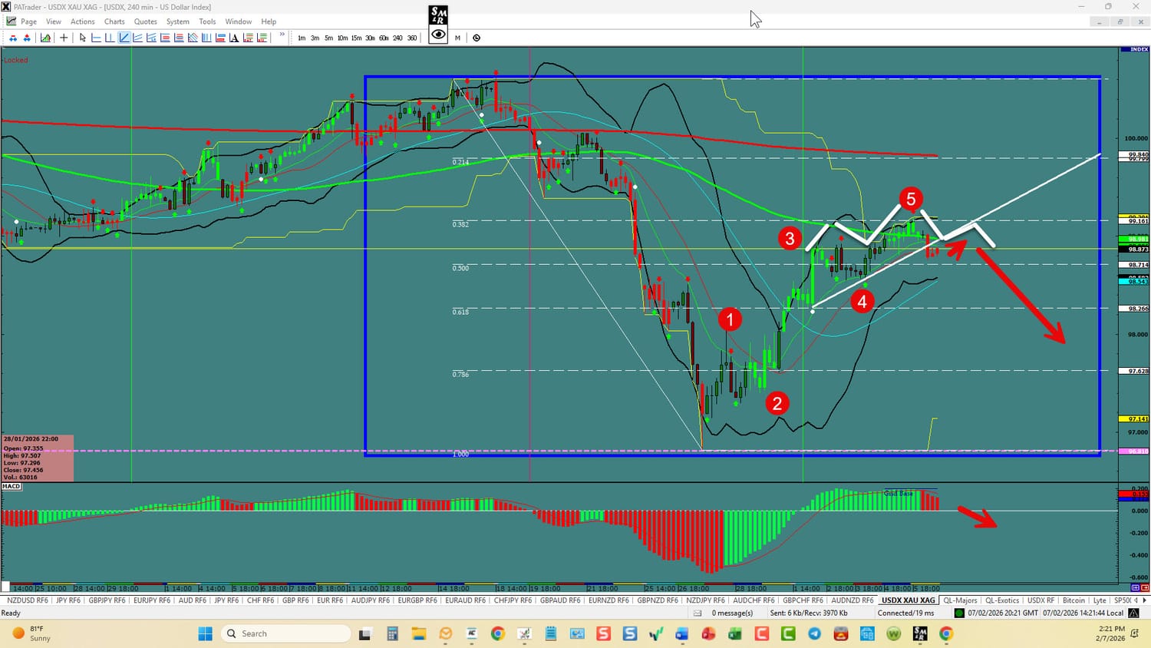Open the Tools menu
The image size is (1151, 648).
pos(207,21)
